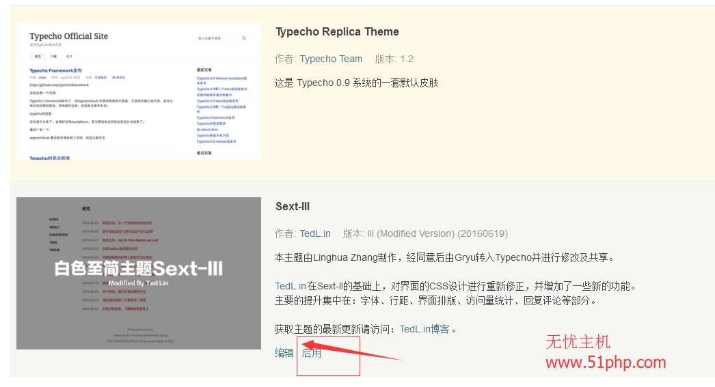Click 启用 to activate the Sext-III theme
The width and height of the screenshot is (715, 387).
(312, 353)
